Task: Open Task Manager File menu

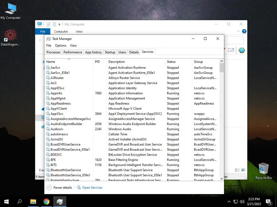Action: 49,45
